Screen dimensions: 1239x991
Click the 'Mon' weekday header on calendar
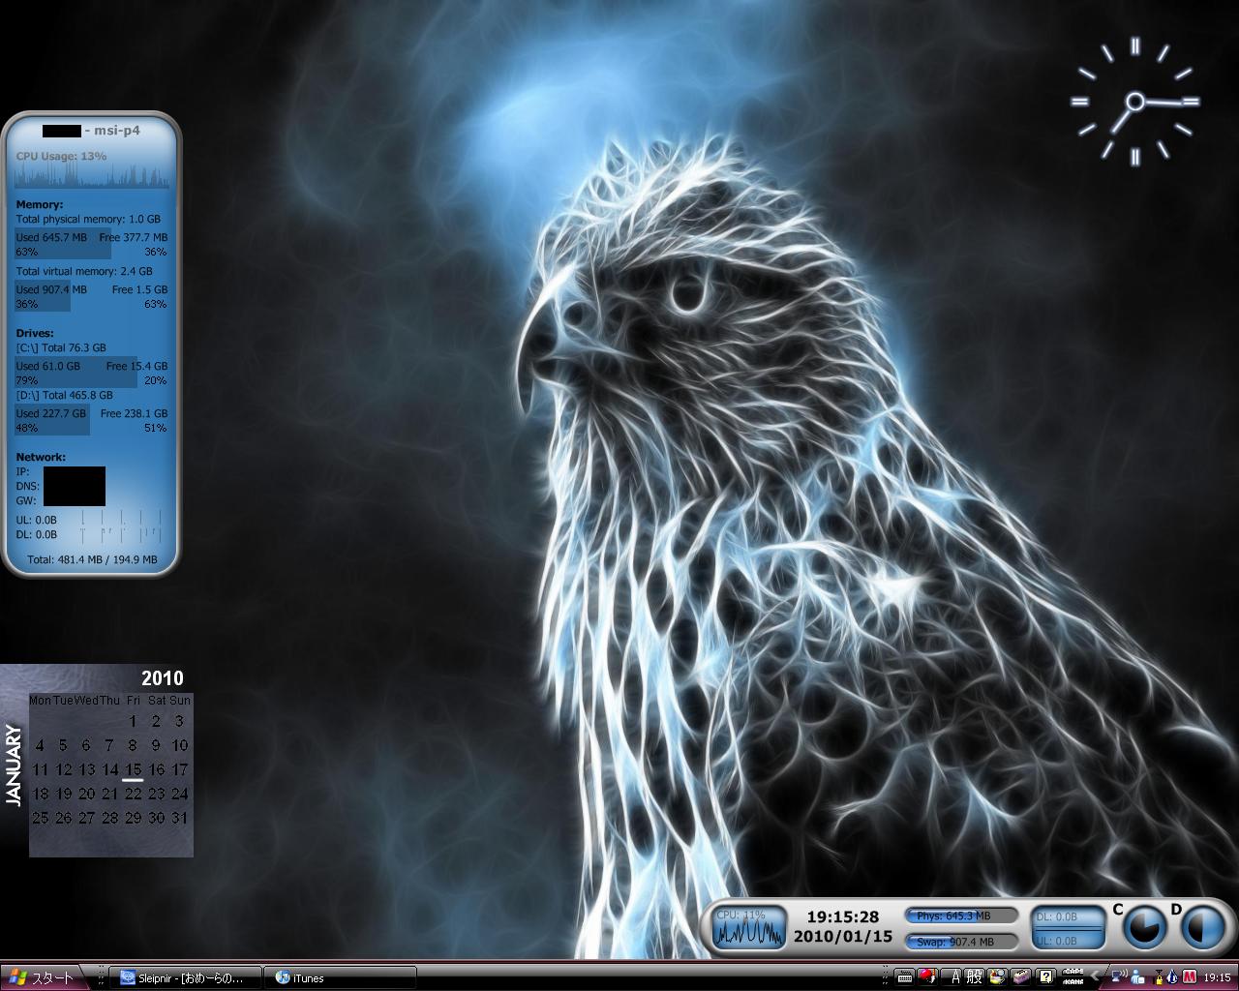40,700
